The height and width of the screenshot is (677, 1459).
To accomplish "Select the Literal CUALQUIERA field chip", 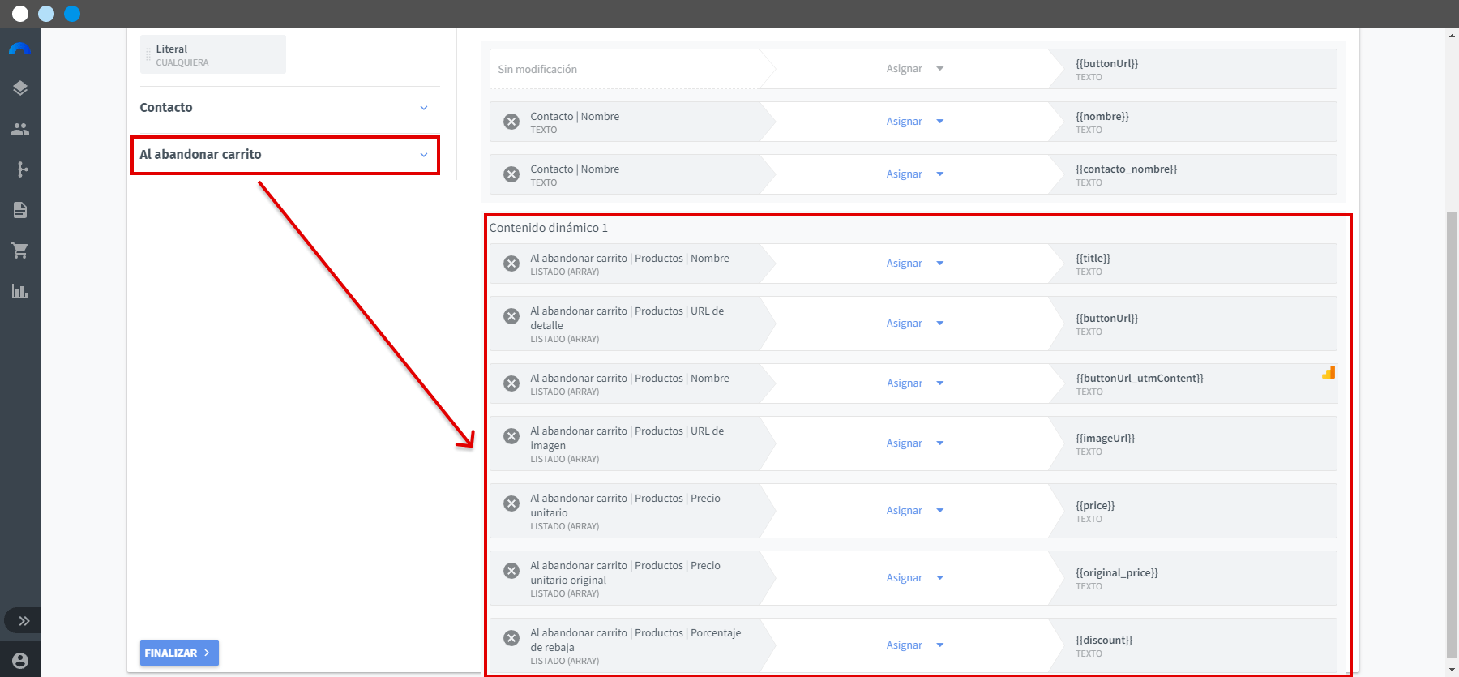I will tap(213, 54).
